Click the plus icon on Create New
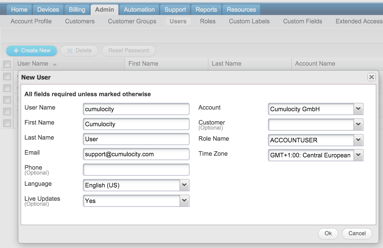Image resolution: width=383 pixels, height=248 pixels. tap(17, 51)
